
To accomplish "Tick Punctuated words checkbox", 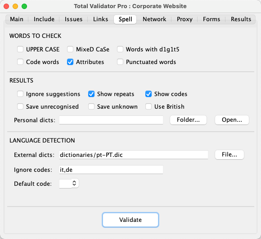I will pos(120,62).
